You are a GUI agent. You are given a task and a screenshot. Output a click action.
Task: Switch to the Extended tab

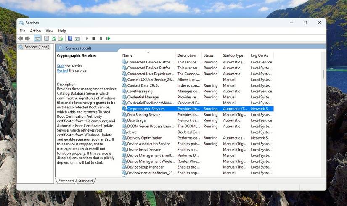tap(66, 181)
